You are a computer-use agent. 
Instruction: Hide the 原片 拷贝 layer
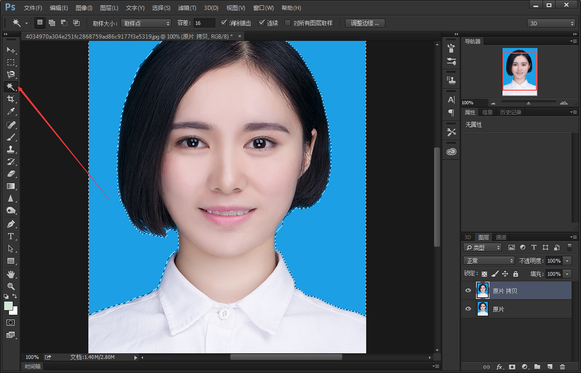[468, 290]
